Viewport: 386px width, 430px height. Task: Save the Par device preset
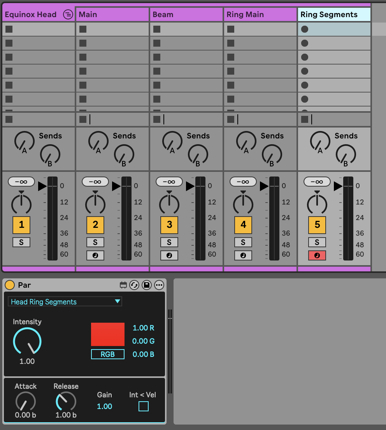click(147, 285)
